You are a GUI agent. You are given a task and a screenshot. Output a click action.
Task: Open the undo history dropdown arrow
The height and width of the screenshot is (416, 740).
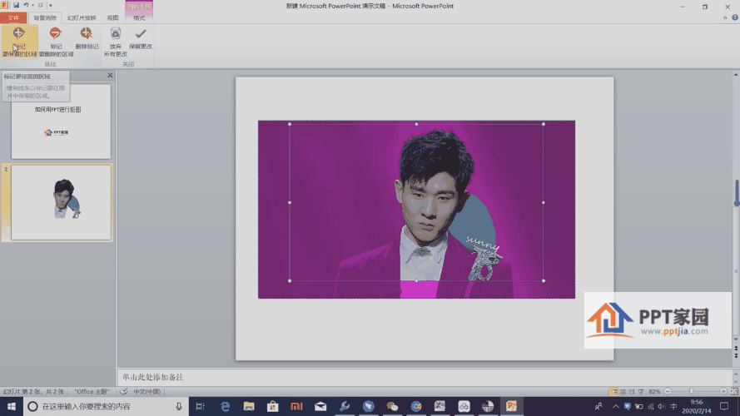[32, 5]
